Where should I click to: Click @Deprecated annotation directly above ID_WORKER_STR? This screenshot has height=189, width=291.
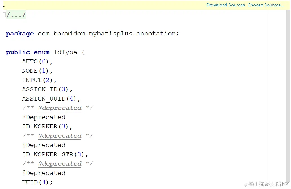tap(44, 145)
